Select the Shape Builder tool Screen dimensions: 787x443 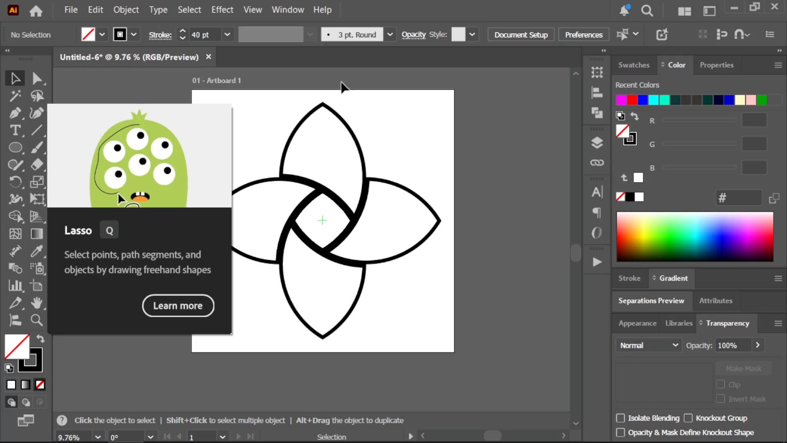(15, 217)
